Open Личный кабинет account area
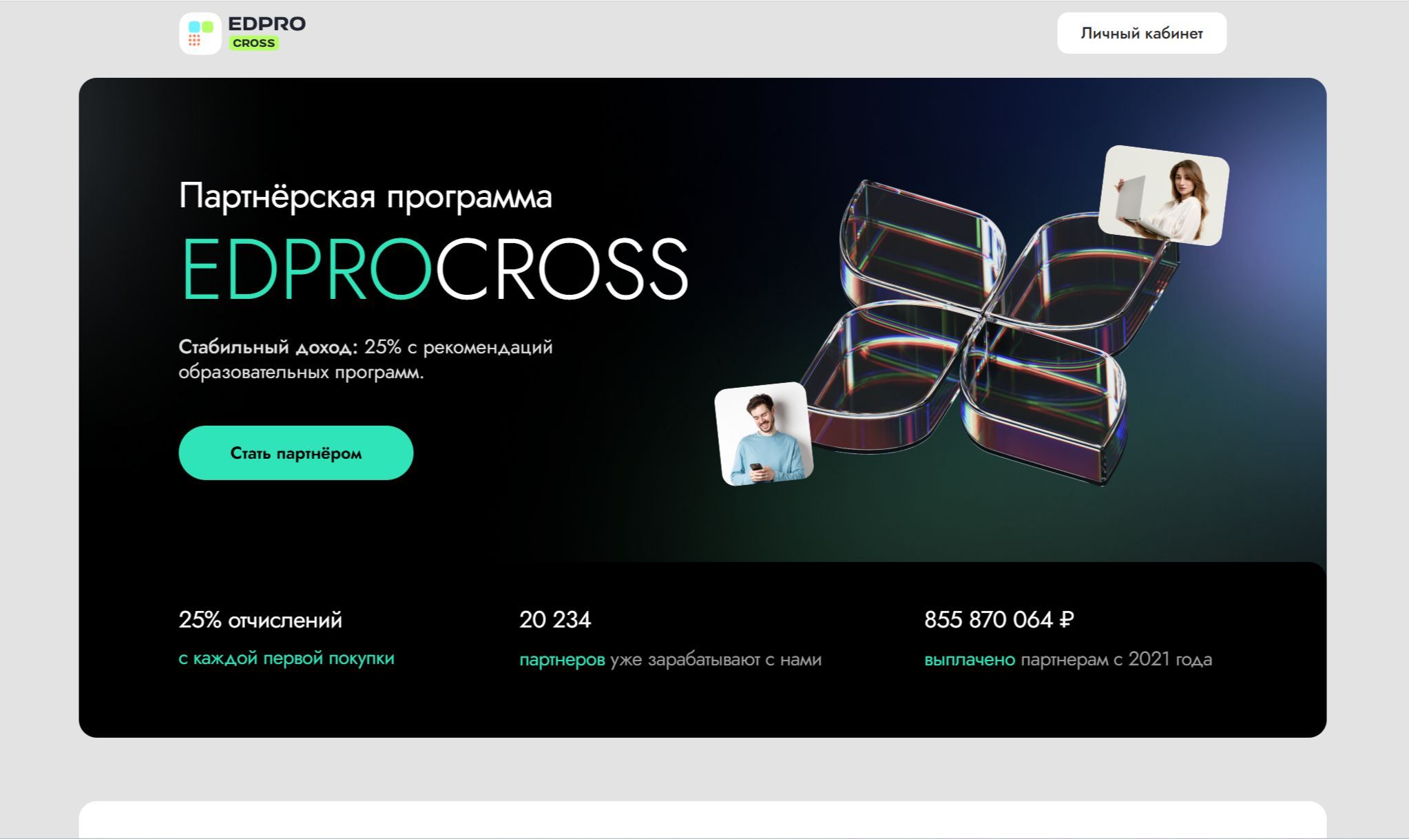The width and height of the screenshot is (1409, 839). (1142, 33)
